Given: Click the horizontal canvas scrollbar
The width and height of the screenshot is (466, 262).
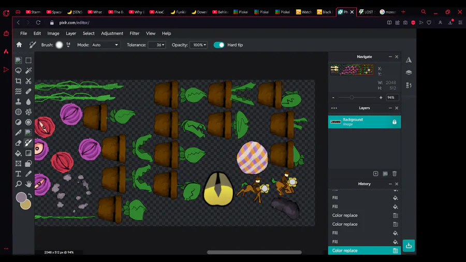Looking at the screenshot, I should tap(254, 252).
